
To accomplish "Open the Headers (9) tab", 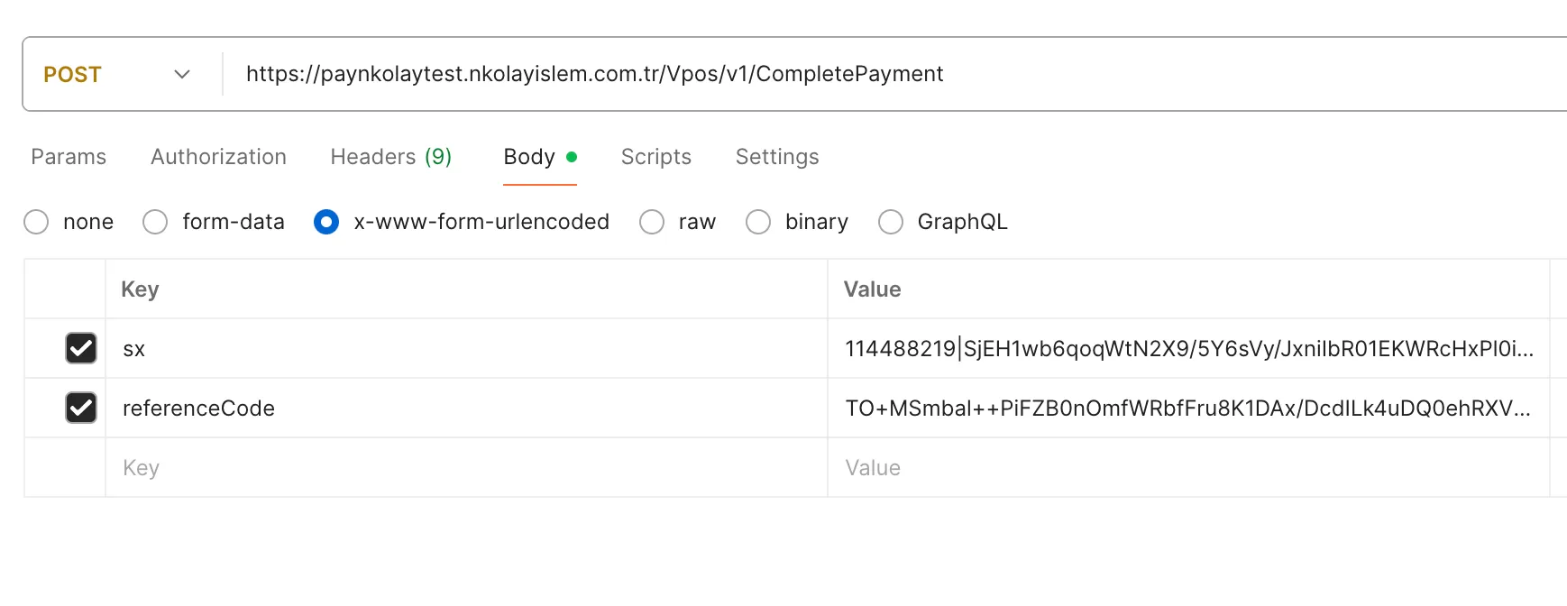I will pyautogui.click(x=390, y=157).
